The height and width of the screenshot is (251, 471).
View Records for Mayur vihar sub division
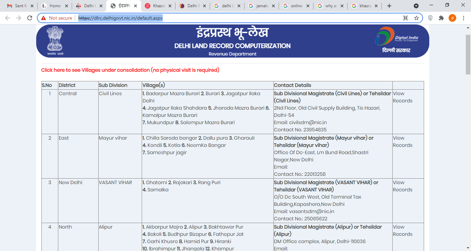point(402,142)
